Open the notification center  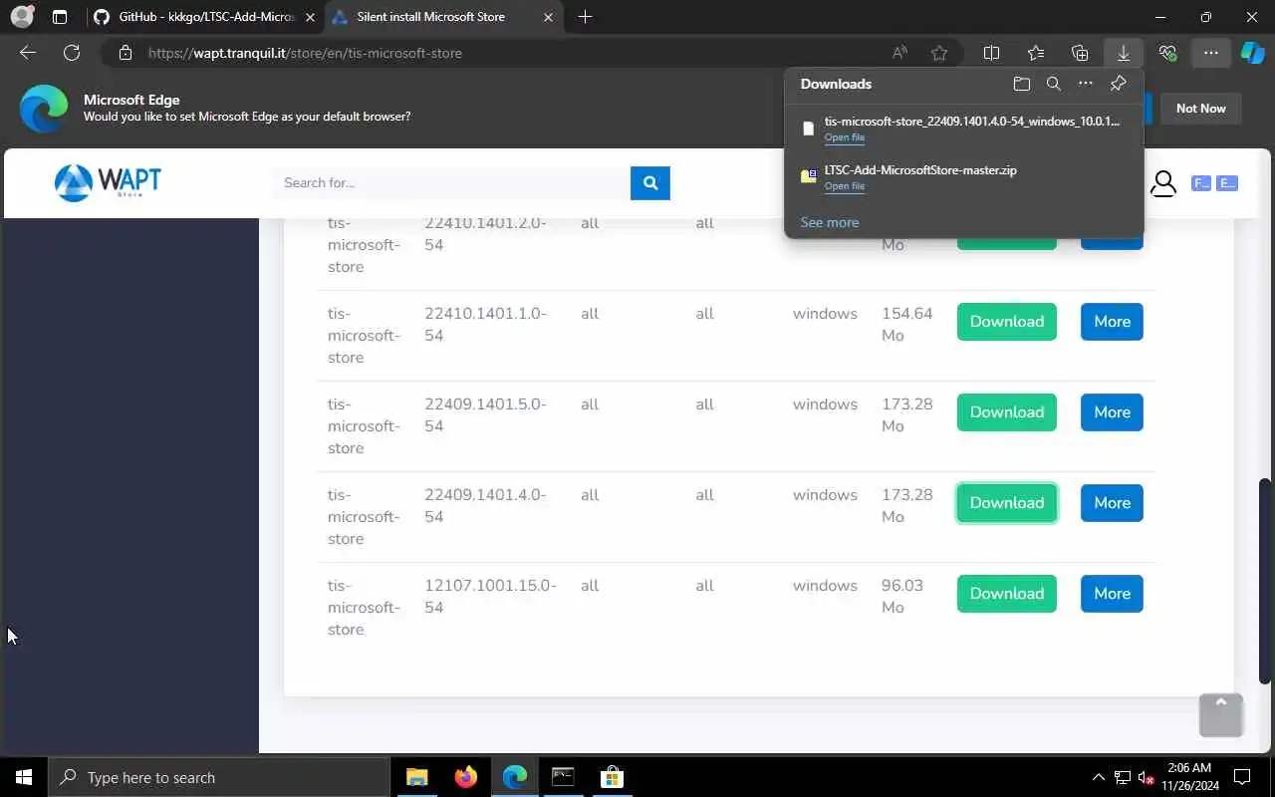pos(1242,777)
